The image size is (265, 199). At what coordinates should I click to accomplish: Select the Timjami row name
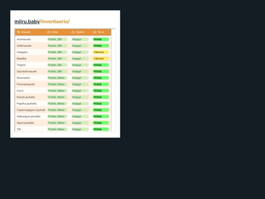click(21, 65)
